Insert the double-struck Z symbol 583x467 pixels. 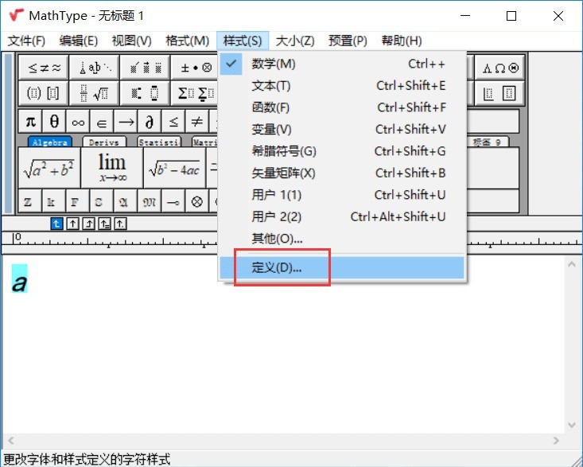(x=30, y=201)
